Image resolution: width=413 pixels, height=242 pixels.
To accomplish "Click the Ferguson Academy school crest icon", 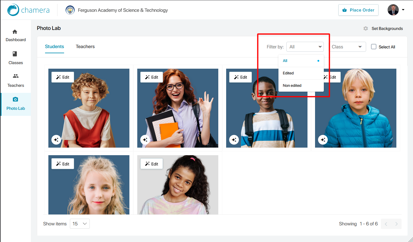I will [x=70, y=10].
